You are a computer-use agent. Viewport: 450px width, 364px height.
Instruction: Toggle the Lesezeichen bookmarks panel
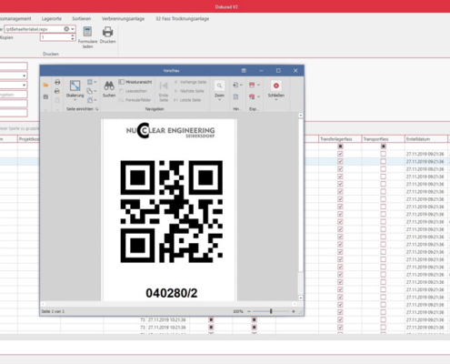(133, 91)
